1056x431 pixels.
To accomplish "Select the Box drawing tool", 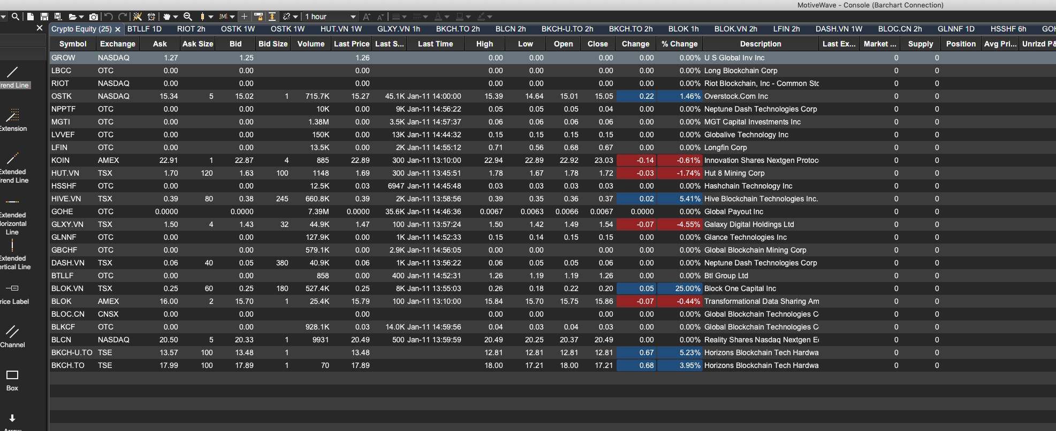I will tap(12, 380).
